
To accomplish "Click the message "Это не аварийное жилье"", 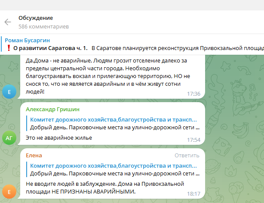I will click(x=59, y=137).
